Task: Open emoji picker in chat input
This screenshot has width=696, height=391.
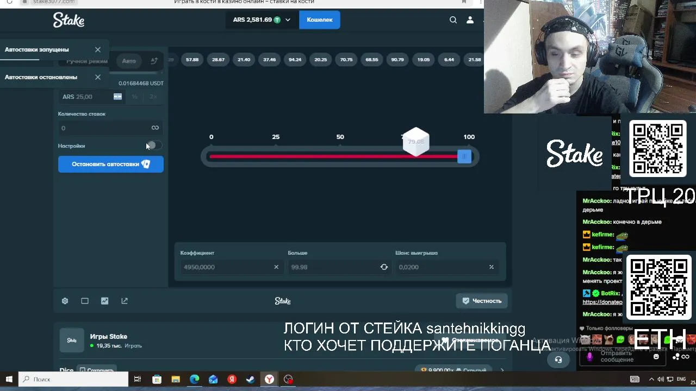Action: 656,357
